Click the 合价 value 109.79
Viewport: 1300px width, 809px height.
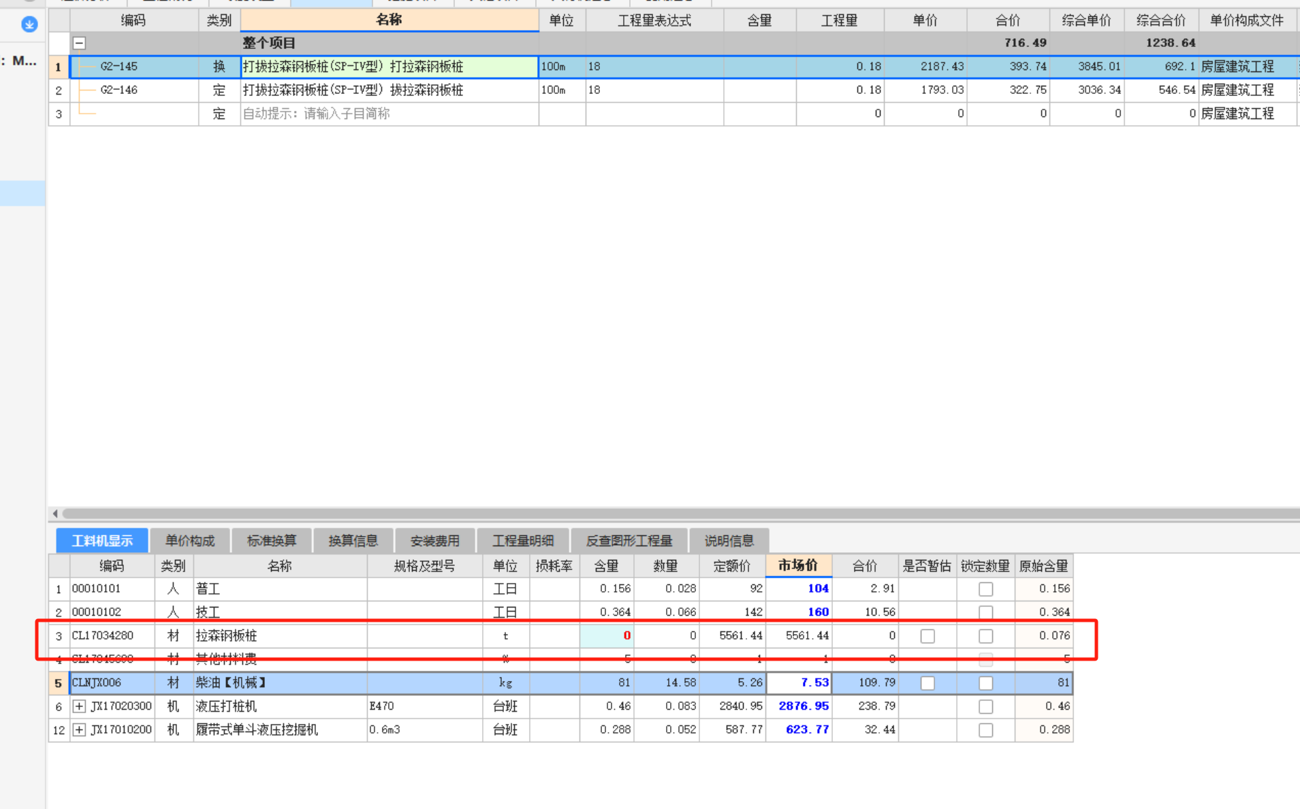click(x=865, y=682)
